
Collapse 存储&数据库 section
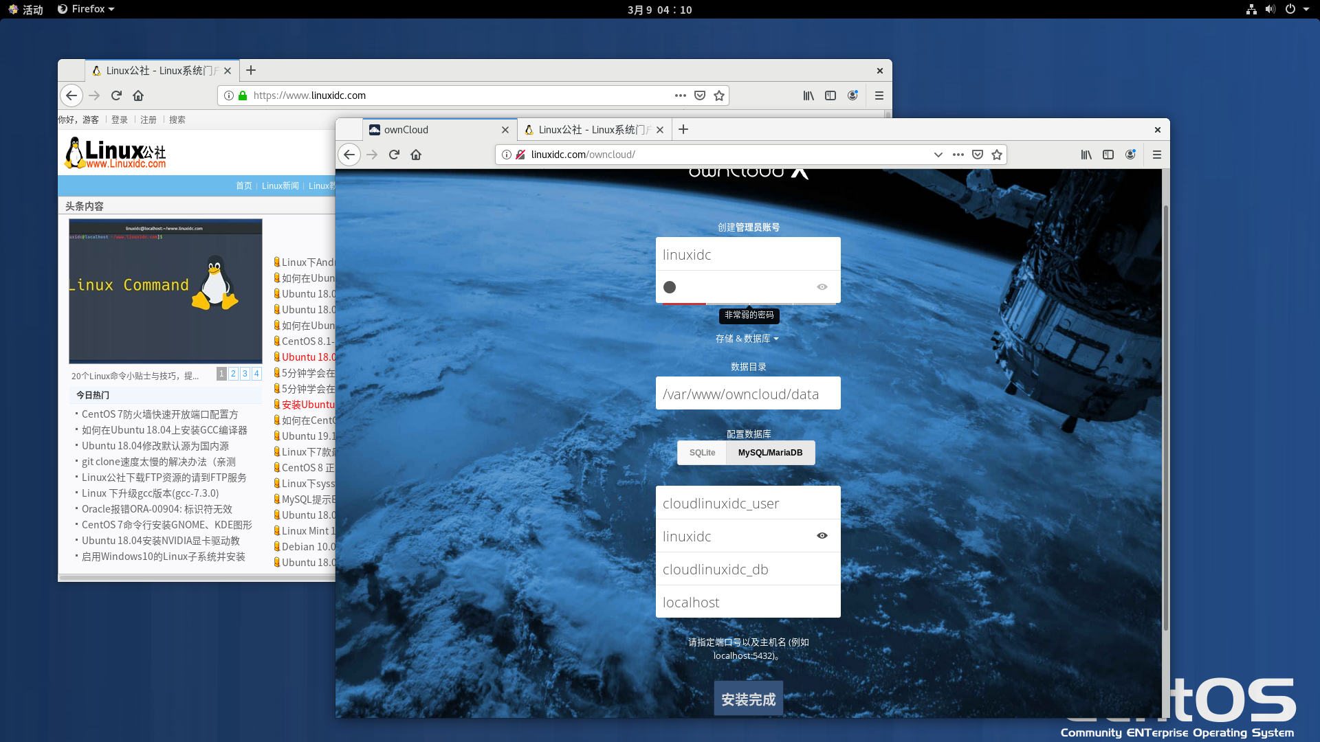[x=747, y=339]
